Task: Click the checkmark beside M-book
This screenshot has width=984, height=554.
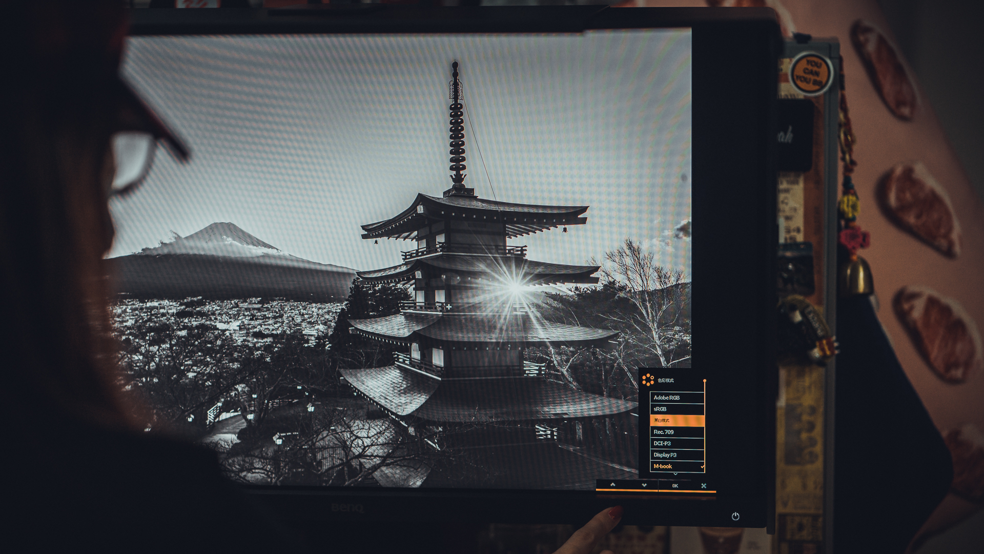Action: [x=702, y=466]
